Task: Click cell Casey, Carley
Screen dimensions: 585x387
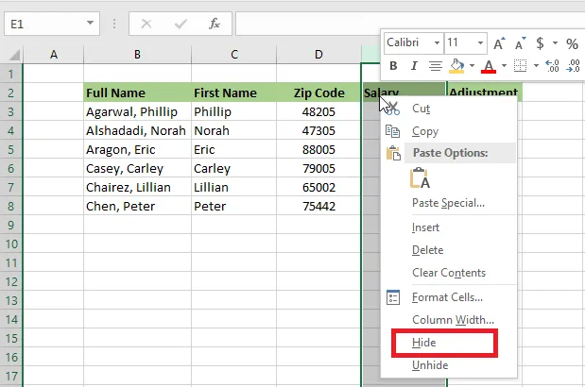Action: coord(138,168)
